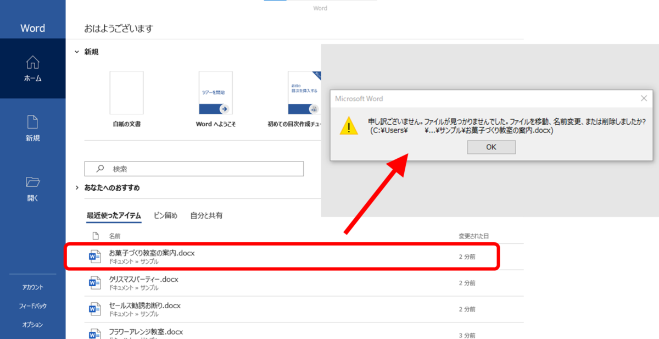
Task: Click the Word icon of セールス勧誘お断り.docx
Action: coord(95,309)
